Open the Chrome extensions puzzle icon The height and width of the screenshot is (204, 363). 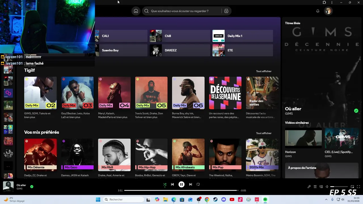point(324,3)
